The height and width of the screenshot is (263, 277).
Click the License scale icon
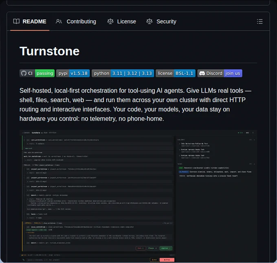pyautogui.click(x=110, y=21)
